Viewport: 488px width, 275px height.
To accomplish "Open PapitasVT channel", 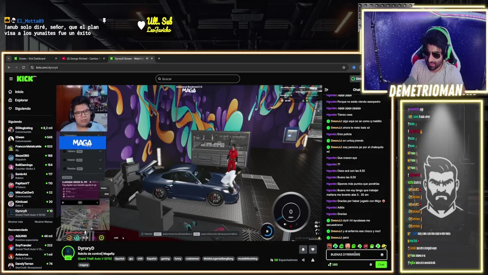I will point(30,185).
